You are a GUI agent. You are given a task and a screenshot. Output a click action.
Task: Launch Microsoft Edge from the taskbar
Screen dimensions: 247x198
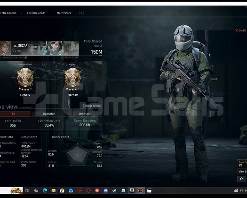click(x=45, y=190)
